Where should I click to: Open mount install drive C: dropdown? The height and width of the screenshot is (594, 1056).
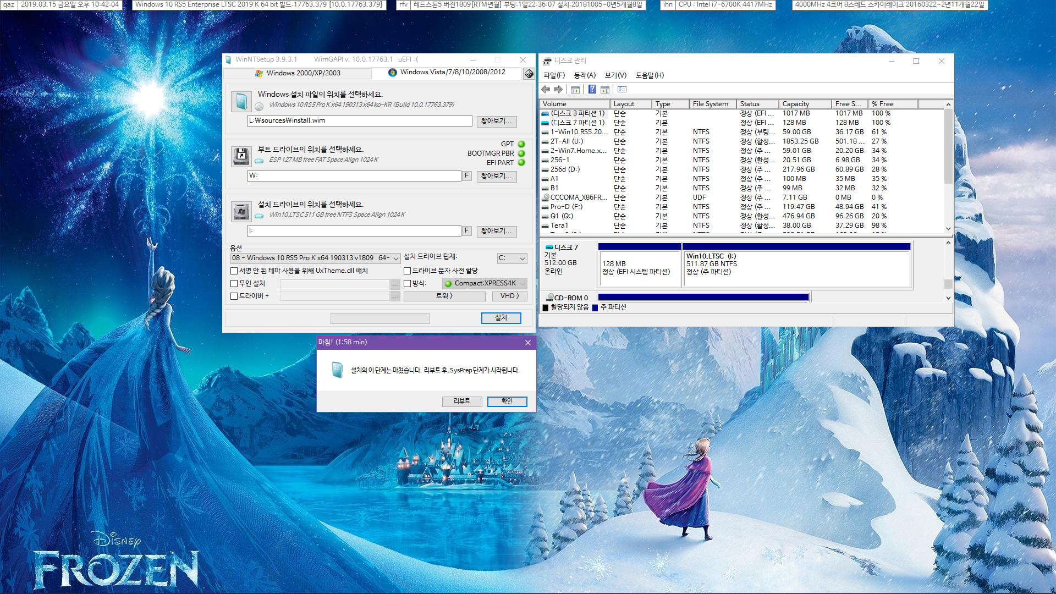click(x=512, y=258)
